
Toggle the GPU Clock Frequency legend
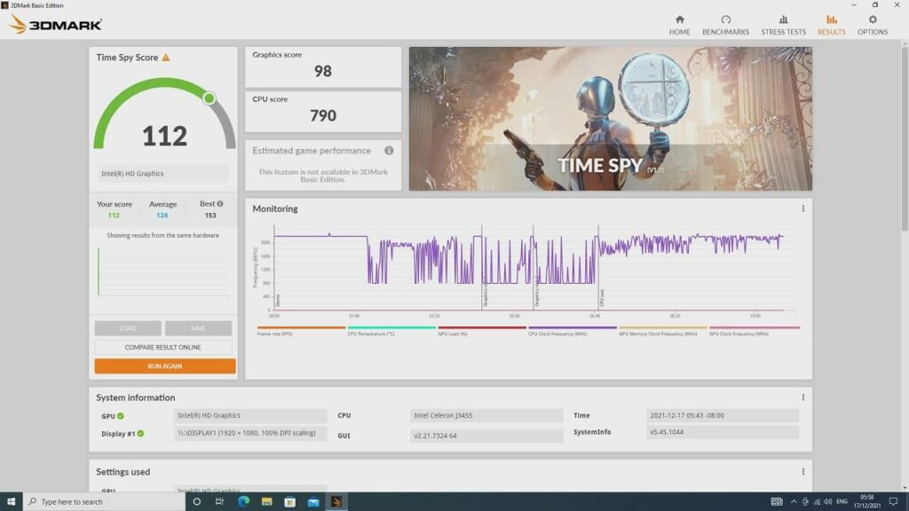click(755, 331)
